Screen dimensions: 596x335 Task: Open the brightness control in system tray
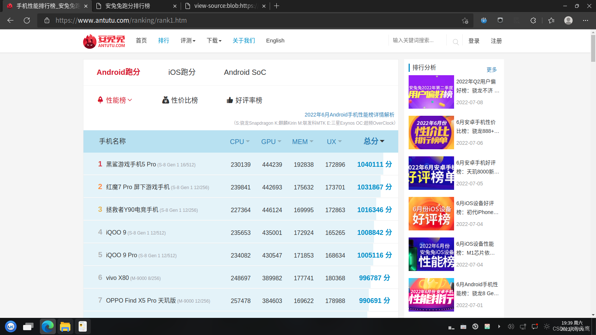click(546, 326)
